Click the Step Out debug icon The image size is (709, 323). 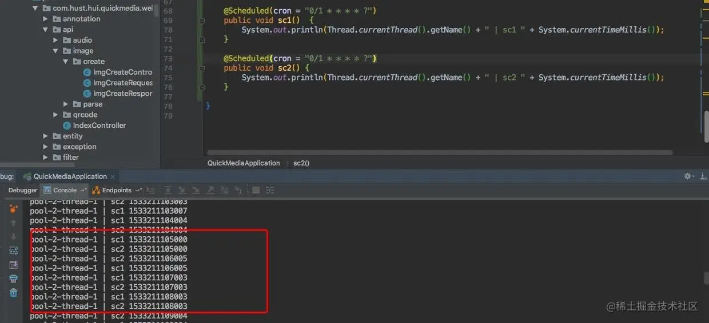(x=210, y=190)
